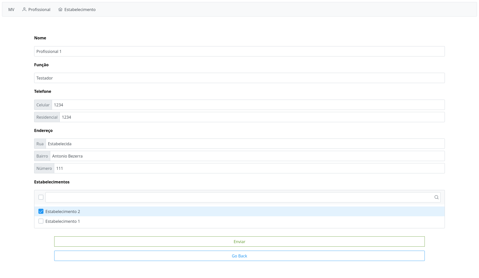Select the Estabelecimento 2 list row text
The height and width of the screenshot is (278, 479).
[63, 212]
